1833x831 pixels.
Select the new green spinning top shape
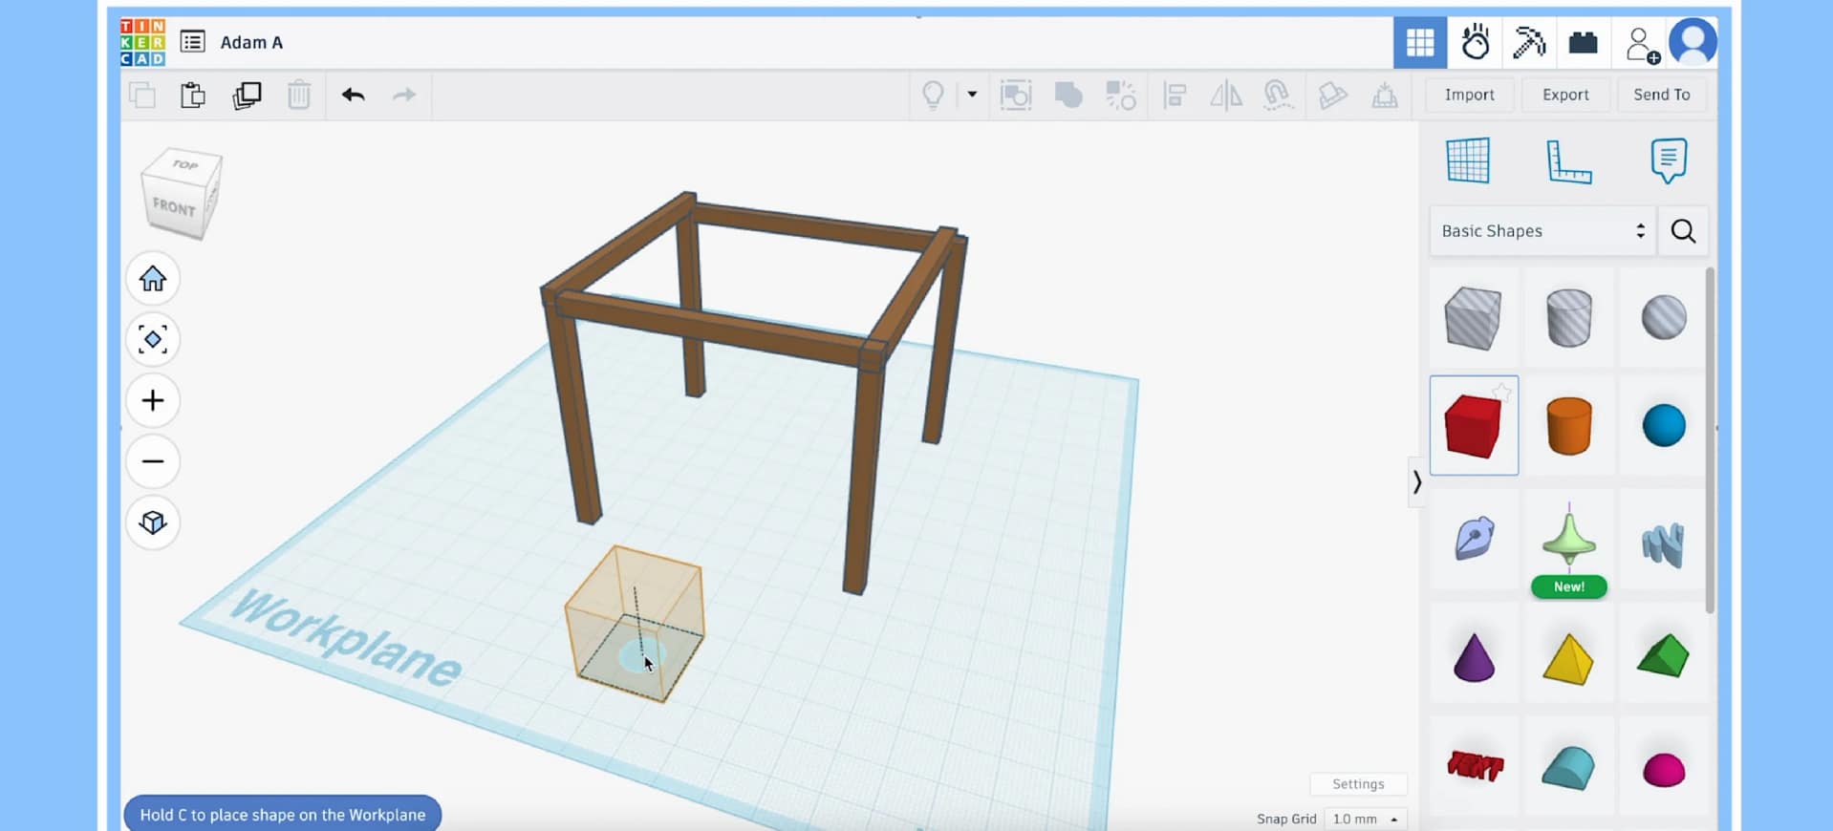click(x=1568, y=539)
